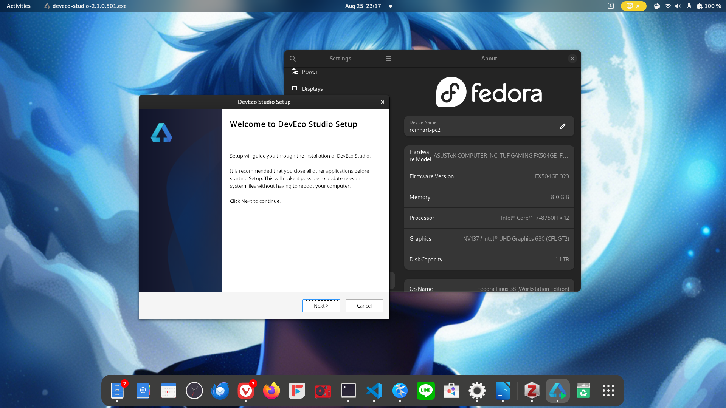The width and height of the screenshot is (726, 408).
Task: Close the DevEco Studio Setup dialog
Action: pyautogui.click(x=383, y=102)
